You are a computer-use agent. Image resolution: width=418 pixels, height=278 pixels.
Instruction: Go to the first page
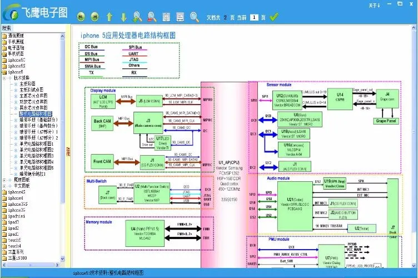[81, 17]
